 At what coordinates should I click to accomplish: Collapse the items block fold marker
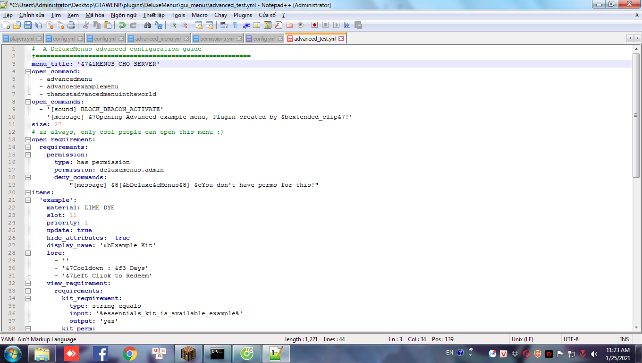(28, 192)
